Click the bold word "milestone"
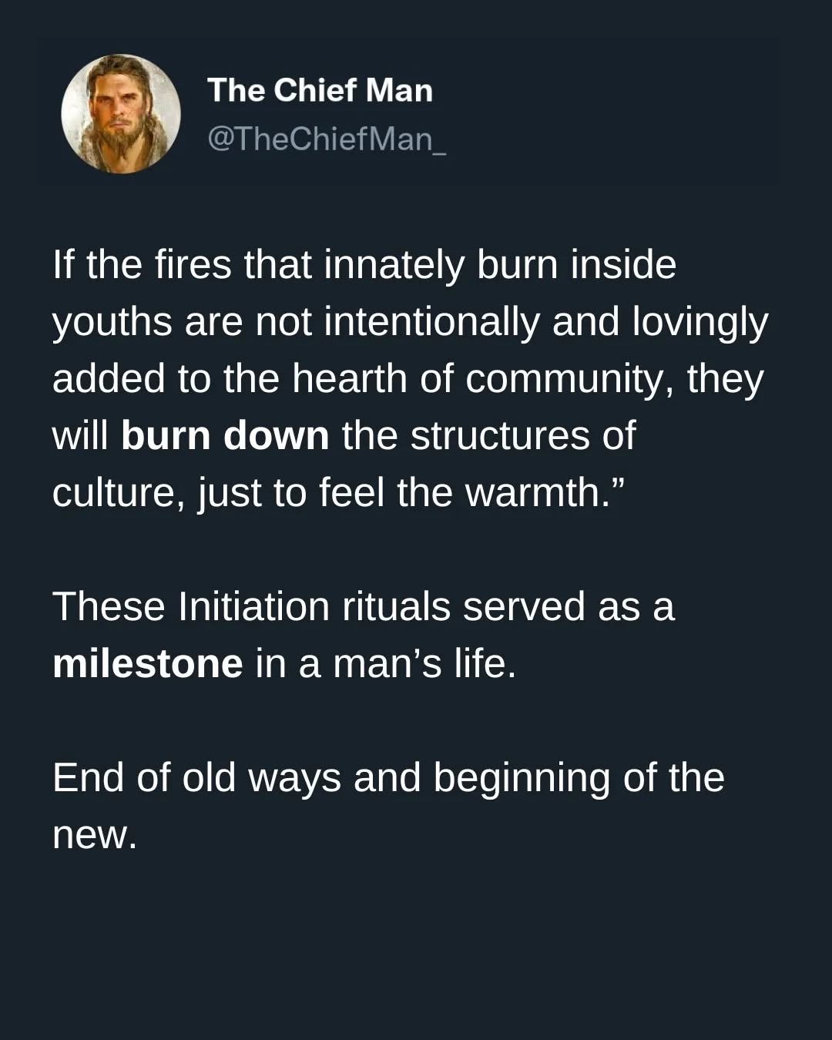The height and width of the screenshot is (1040, 832). click(148, 664)
